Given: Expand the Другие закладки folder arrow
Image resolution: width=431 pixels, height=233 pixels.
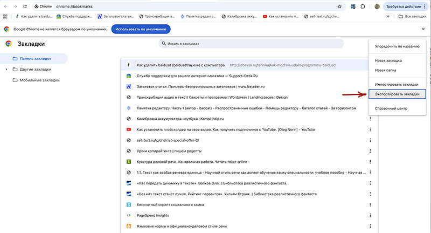Looking at the screenshot, I should [6, 70].
